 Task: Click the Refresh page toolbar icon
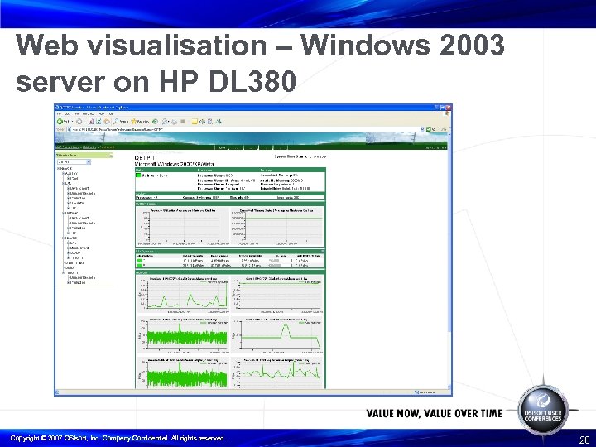point(99,122)
